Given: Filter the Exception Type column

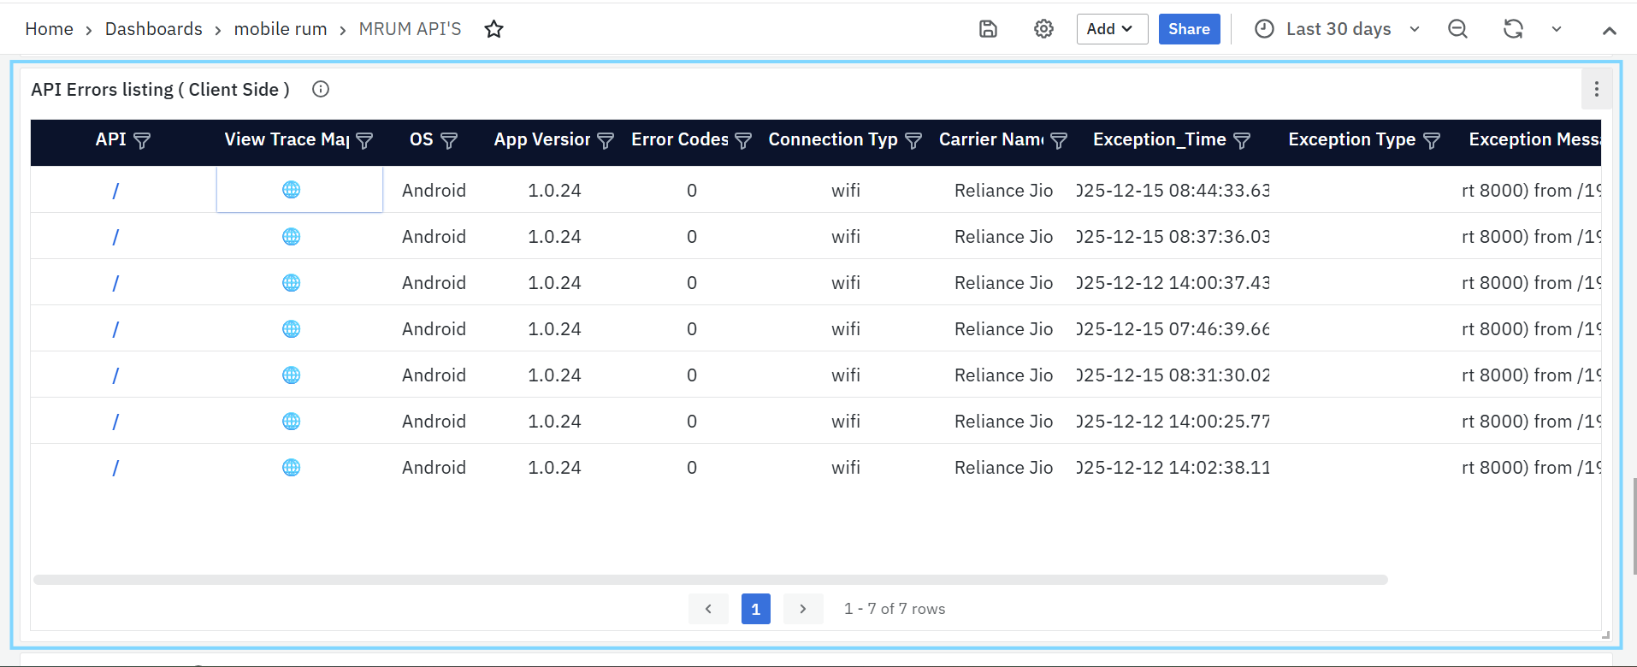Looking at the screenshot, I should point(1432,141).
